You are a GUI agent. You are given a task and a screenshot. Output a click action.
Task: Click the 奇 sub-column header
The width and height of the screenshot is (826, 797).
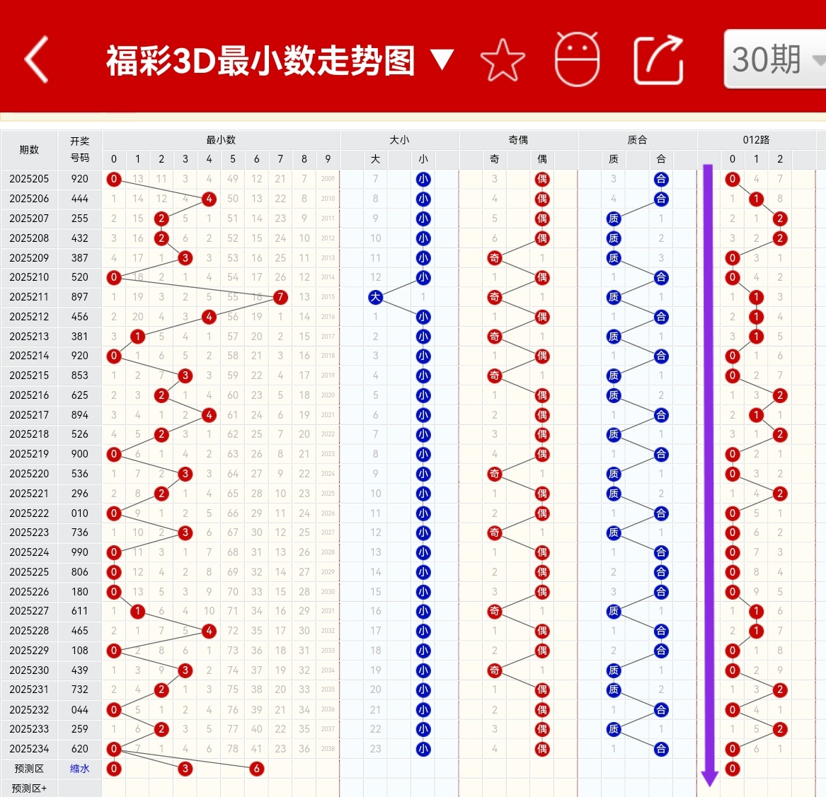click(494, 159)
